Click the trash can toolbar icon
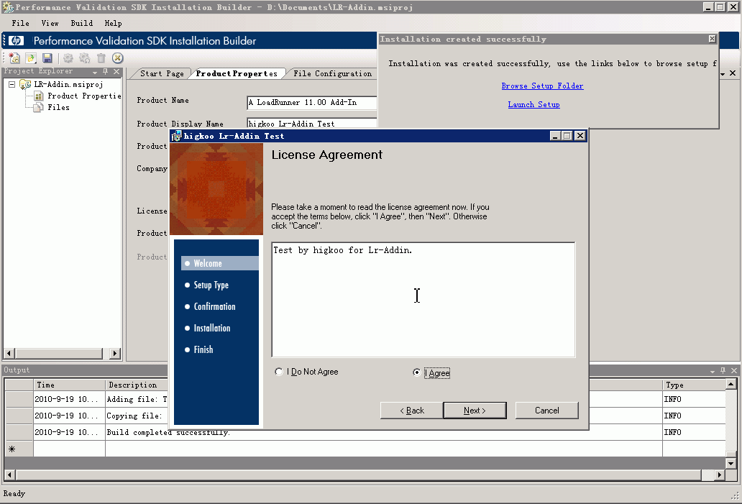 (101, 58)
